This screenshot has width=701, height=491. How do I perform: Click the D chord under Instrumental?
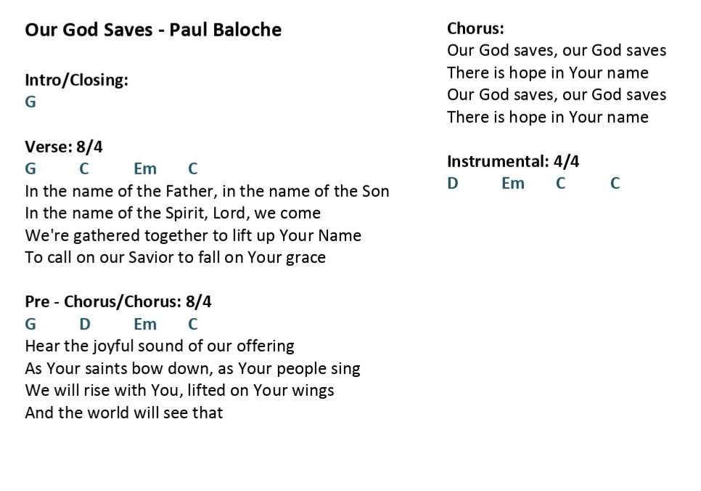(x=453, y=184)
